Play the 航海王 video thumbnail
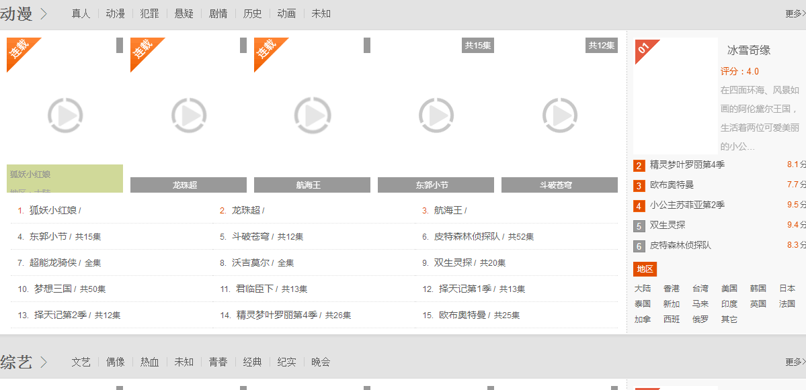This screenshot has width=806, height=390. (x=312, y=115)
